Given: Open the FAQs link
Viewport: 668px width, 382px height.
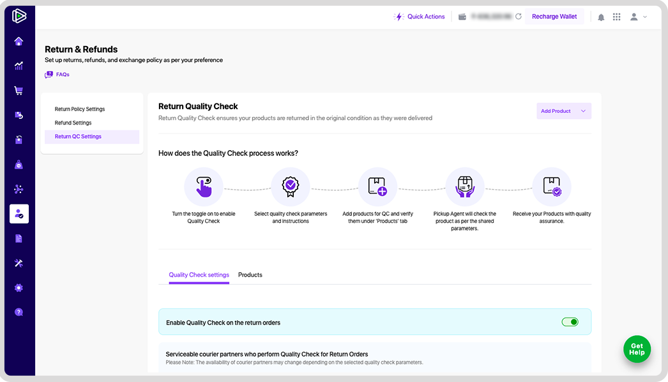Looking at the screenshot, I should (x=57, y=75).
